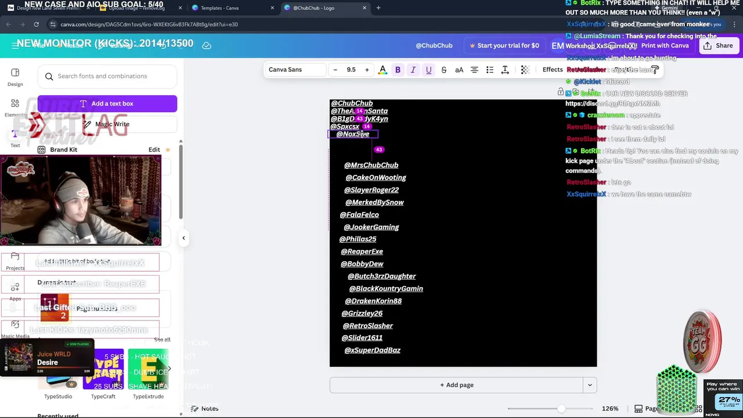Open the Notes panel
Screen dimensions: 743x418
[x=205, y=409]
